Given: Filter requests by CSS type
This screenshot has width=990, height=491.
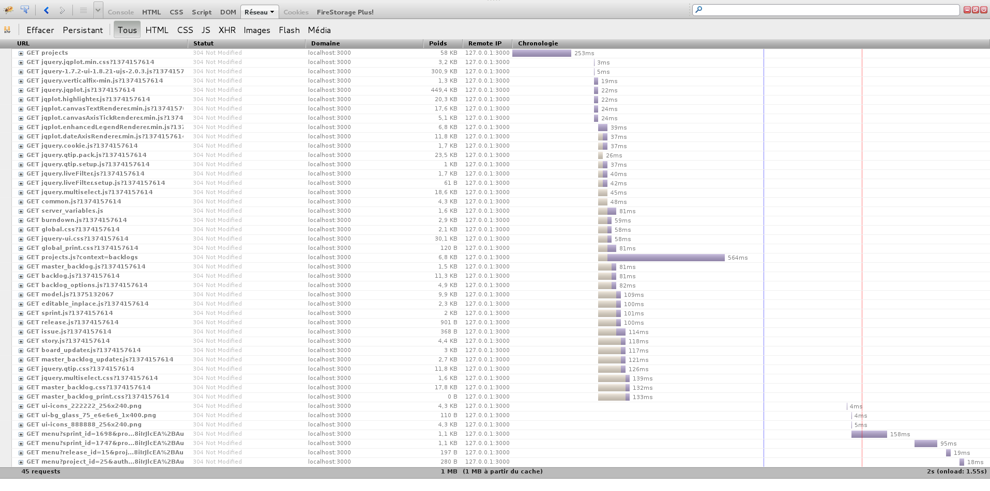Looking at the screenshot, I should [x=185, y=30].
